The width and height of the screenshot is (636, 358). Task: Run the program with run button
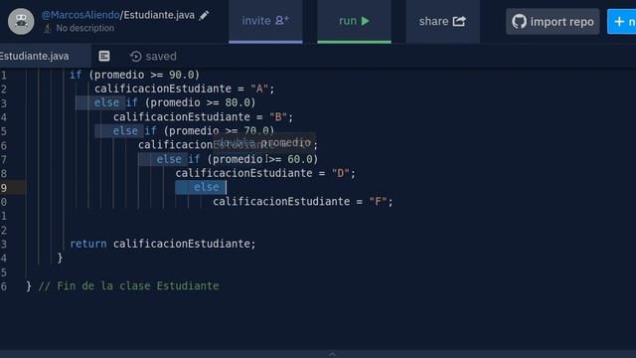(354, 21)
